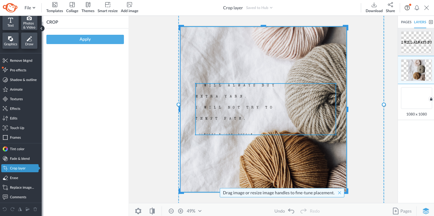This screenshot has width=434, height=216.
Task: Close the layers panel
Action: [x=431, y=22]
